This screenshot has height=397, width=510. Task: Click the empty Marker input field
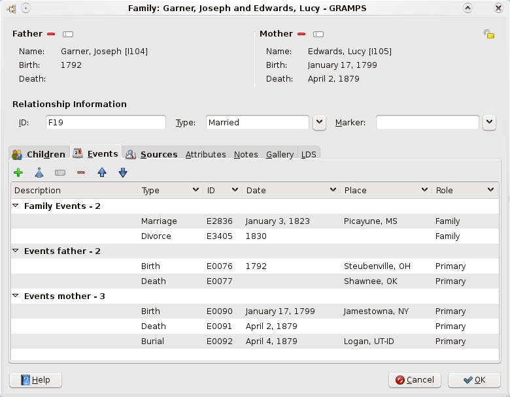[x=428, y=123]
